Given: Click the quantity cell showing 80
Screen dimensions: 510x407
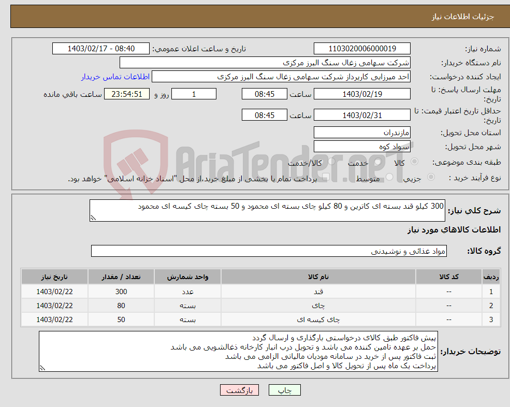Looking at the screenshot, I should (121, 306).
